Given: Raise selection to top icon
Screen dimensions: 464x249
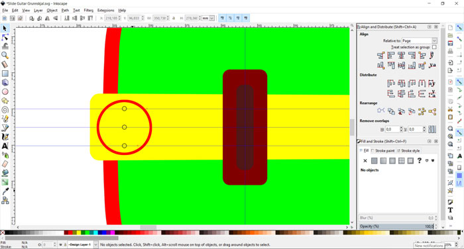Looking at the screenshot, I should click(91, 19).
